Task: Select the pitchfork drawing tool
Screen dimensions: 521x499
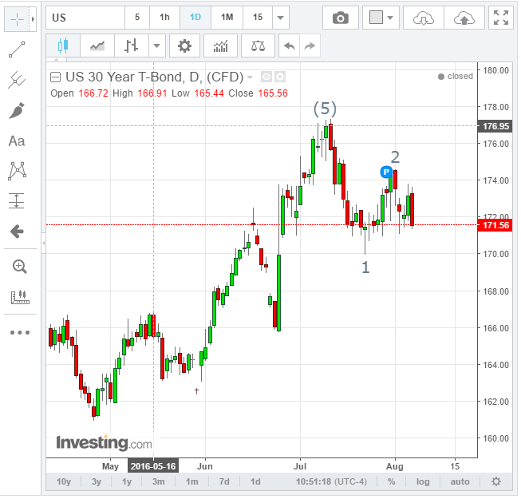Action: click(x=17, y=80)
